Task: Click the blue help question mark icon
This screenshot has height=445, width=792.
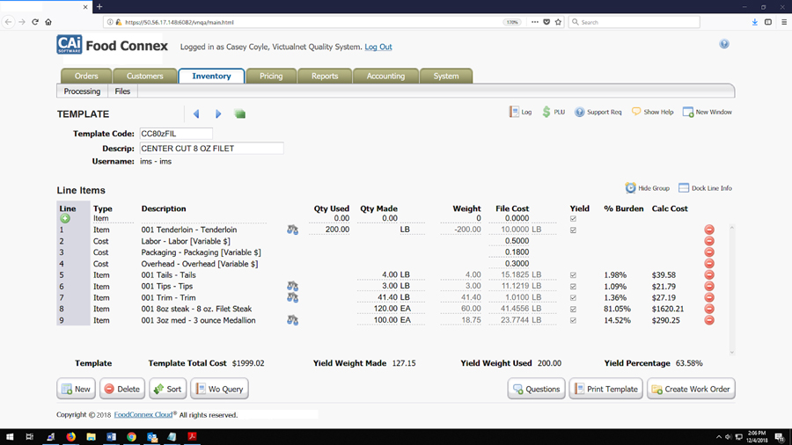Action: [724, 44]
